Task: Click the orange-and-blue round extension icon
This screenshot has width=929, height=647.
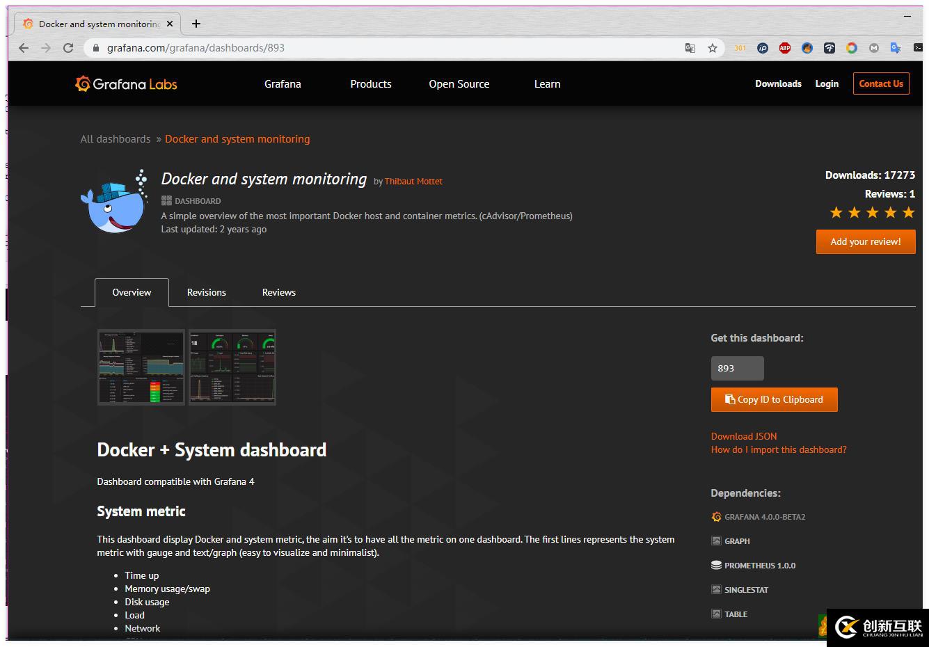Action: coord(807,48)
